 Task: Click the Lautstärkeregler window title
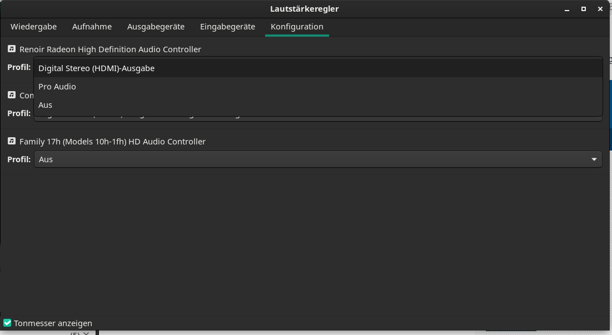pyautogui.click(x=305, y=9)
